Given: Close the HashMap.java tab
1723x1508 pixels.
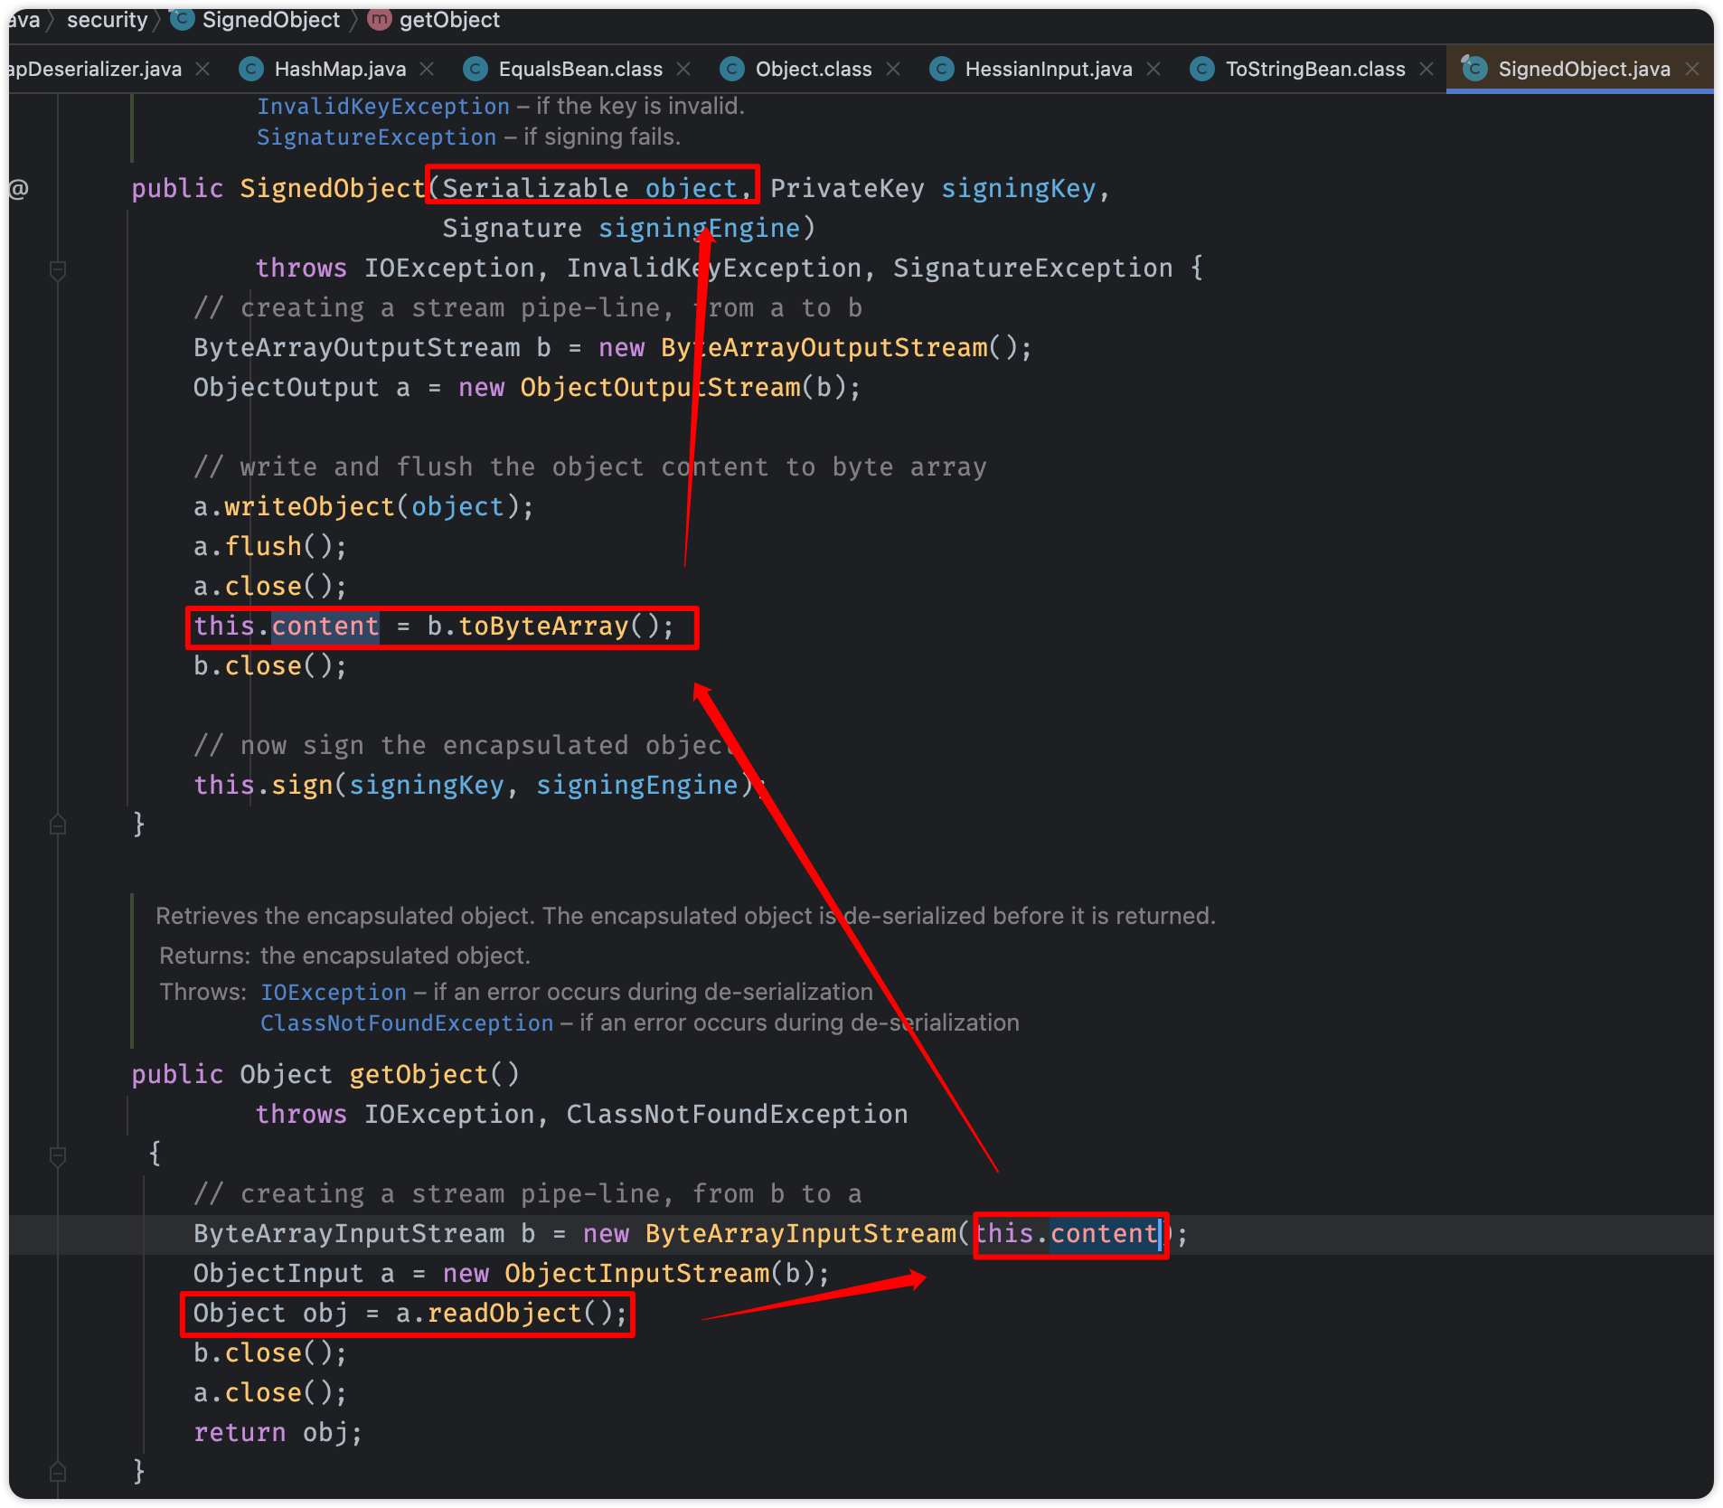Looking at the screenshot, I should coord(427,69).
